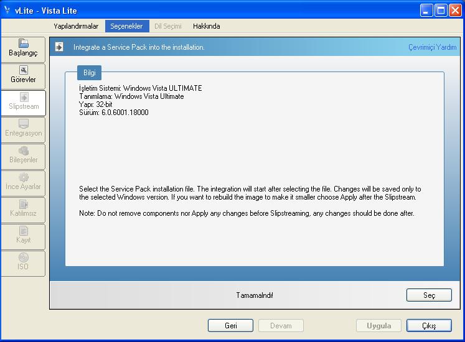This screenshot has height=342, width=465.
Task: Open the Kayıt sidebar section
Action: [x=23, y=236]
